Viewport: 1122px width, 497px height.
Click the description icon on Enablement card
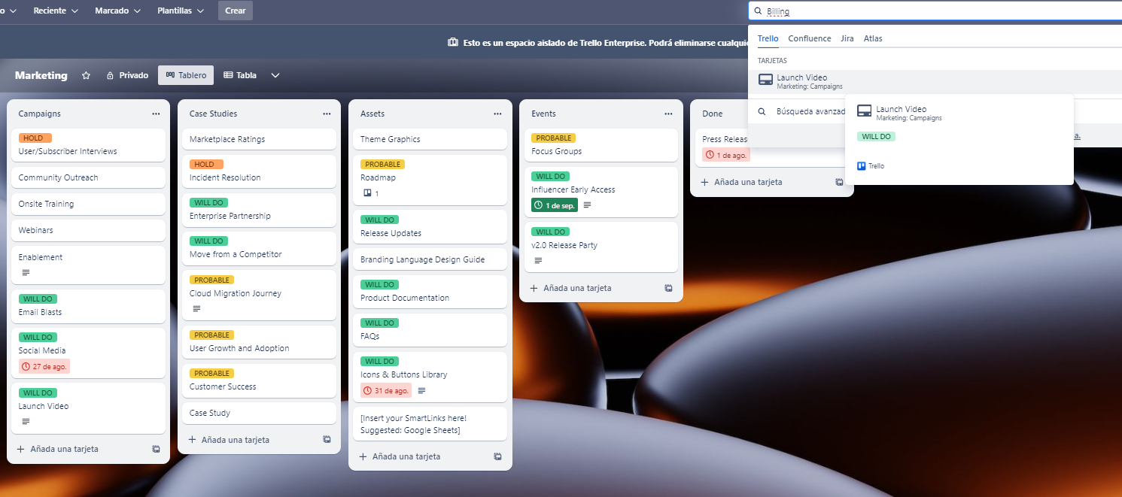(26, 272)
